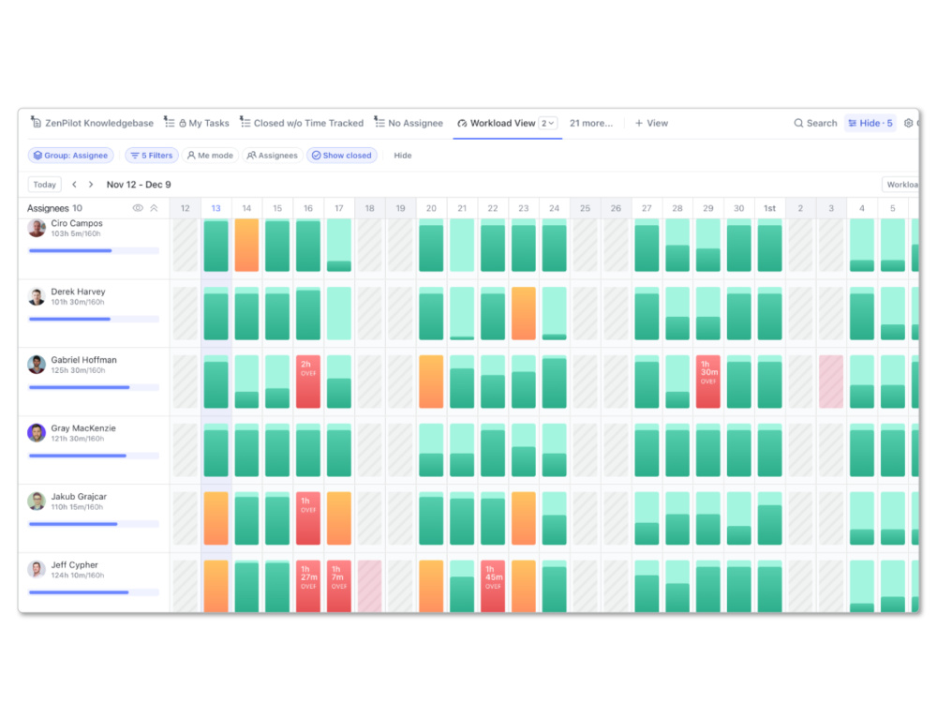Click the Workload View gauge icon
937x703 pixels.
point(462,123)
